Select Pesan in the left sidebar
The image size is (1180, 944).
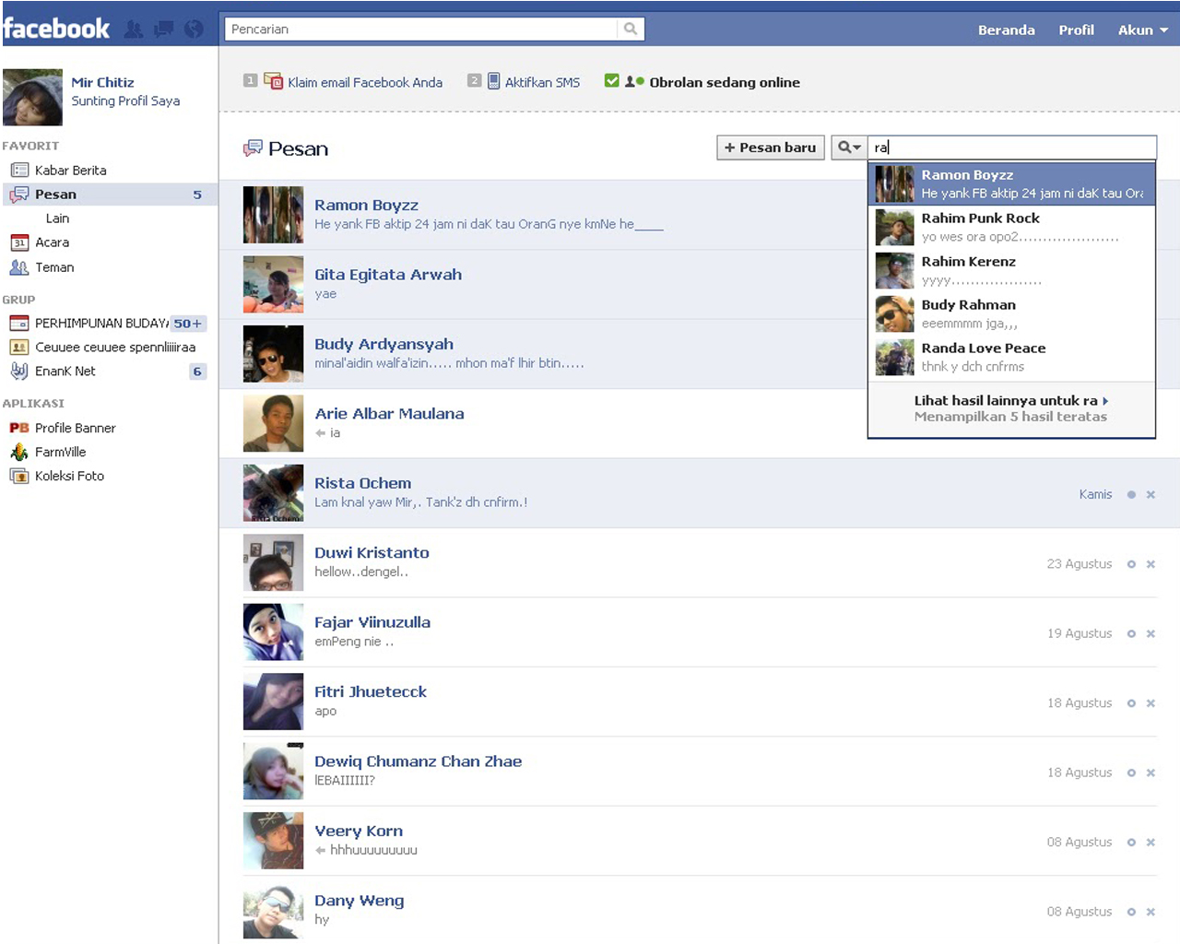(109, 195)
